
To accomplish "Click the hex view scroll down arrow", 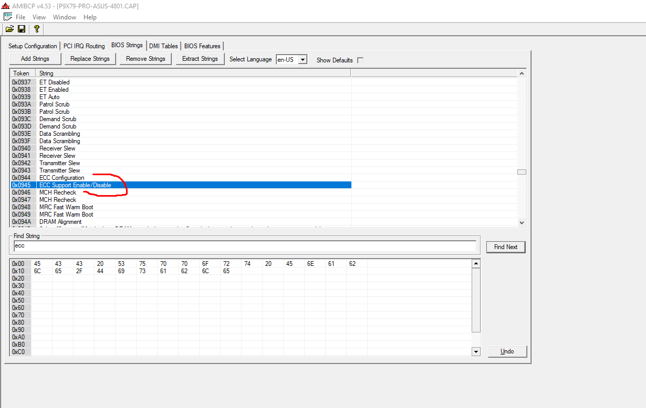I will point(476,351).
